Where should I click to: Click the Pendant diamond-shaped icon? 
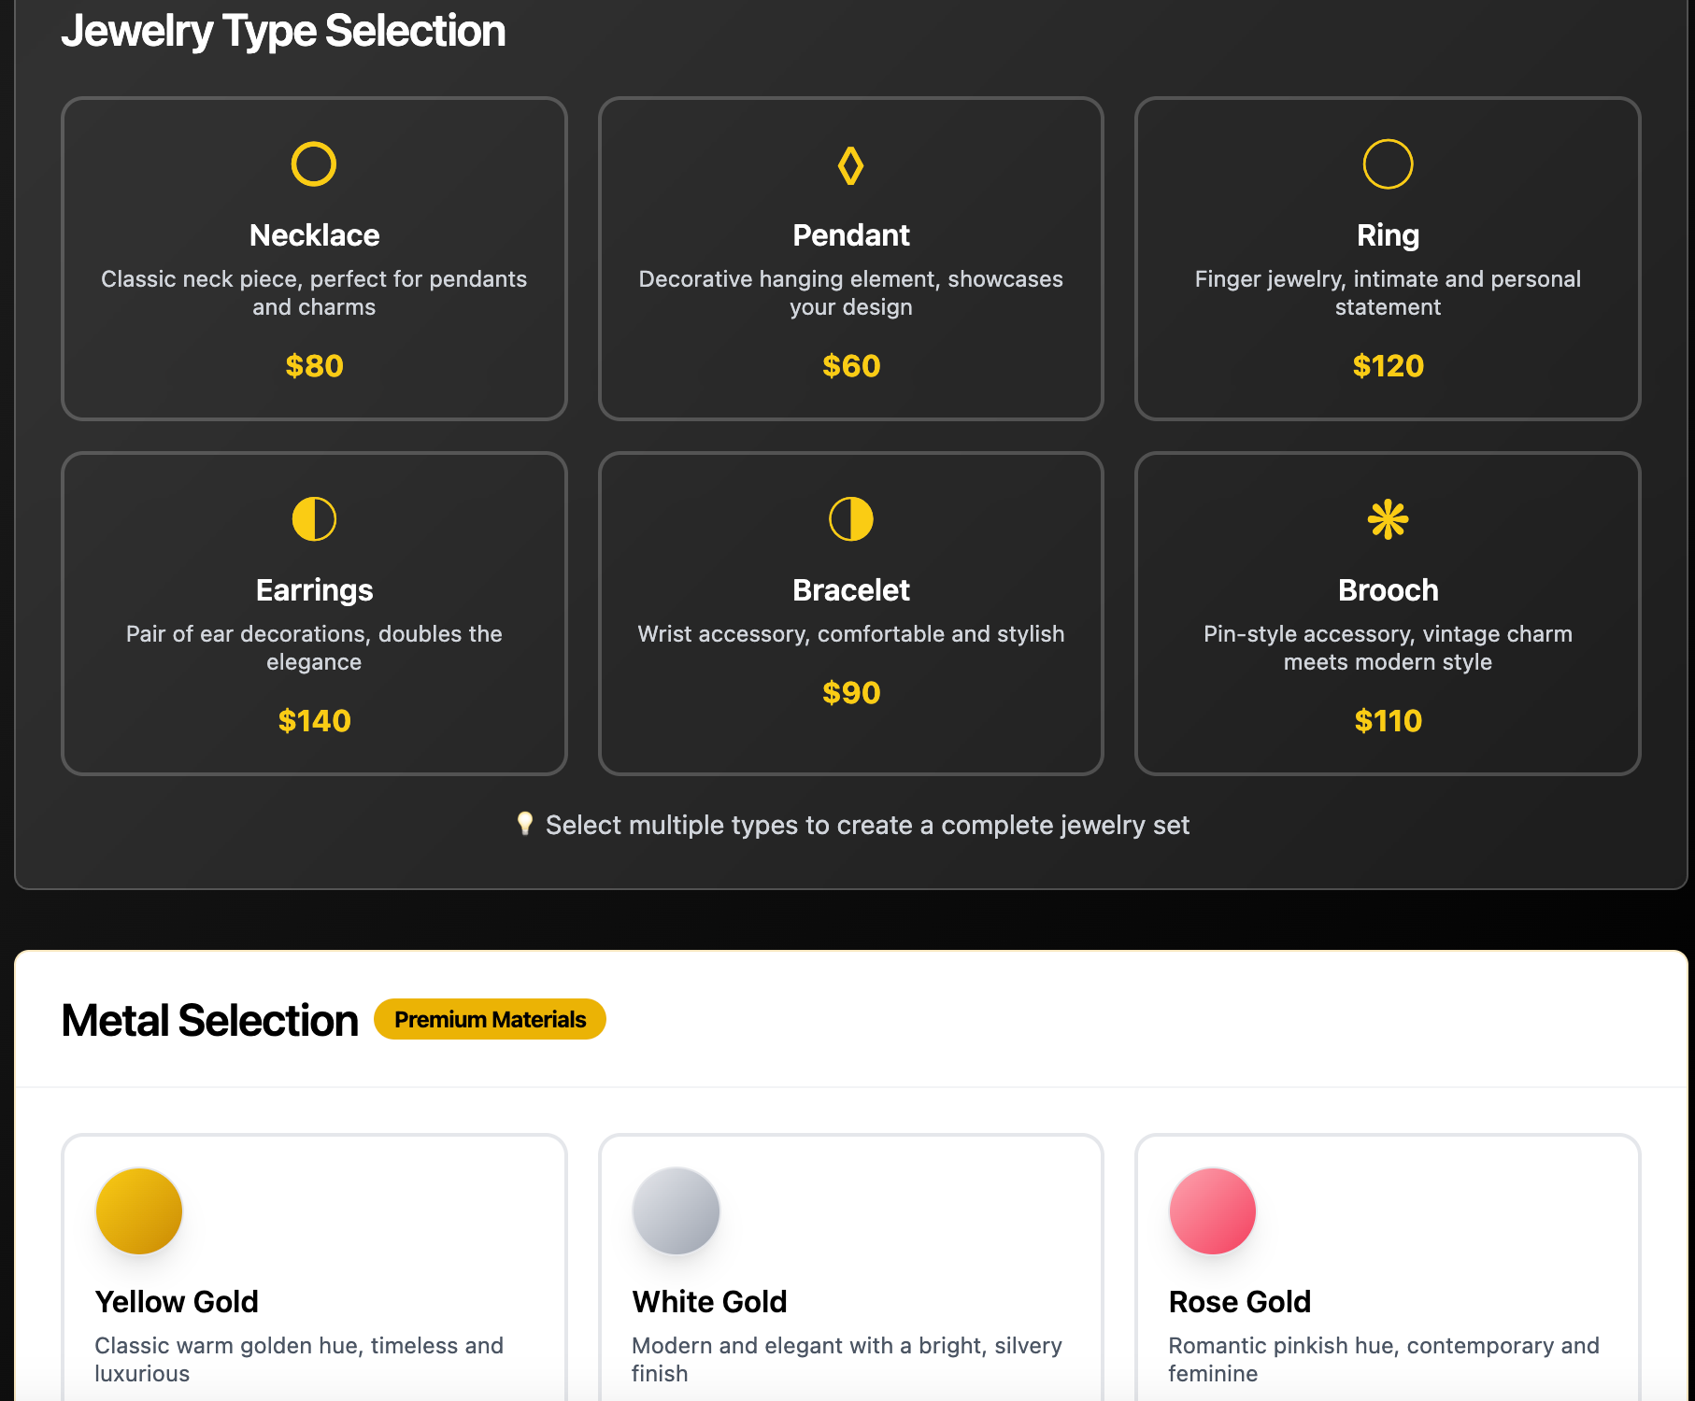pyautogui.click(x=850, y=165)
